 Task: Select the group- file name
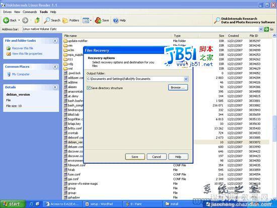click(72, 193)
